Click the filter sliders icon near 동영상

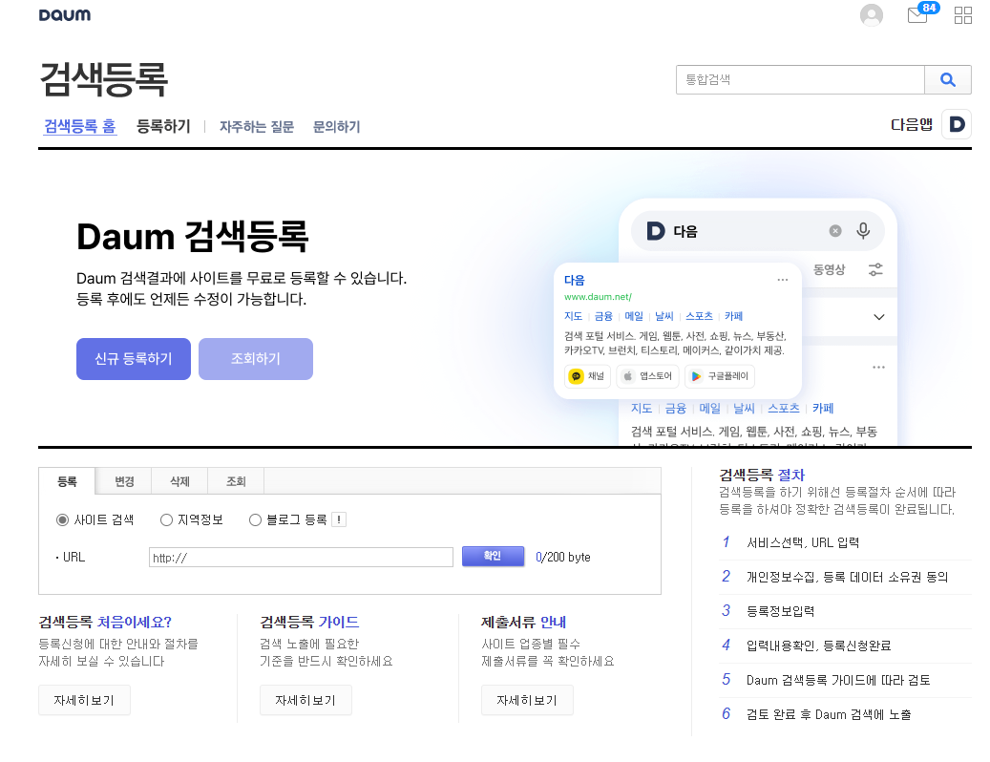coord(875,269)
